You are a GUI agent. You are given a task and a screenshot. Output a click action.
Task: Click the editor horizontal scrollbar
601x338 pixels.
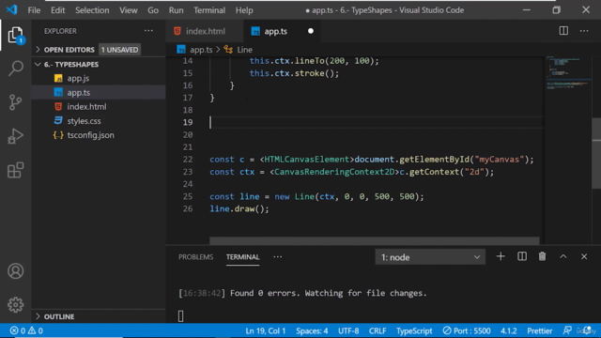[x=374, y=240]
